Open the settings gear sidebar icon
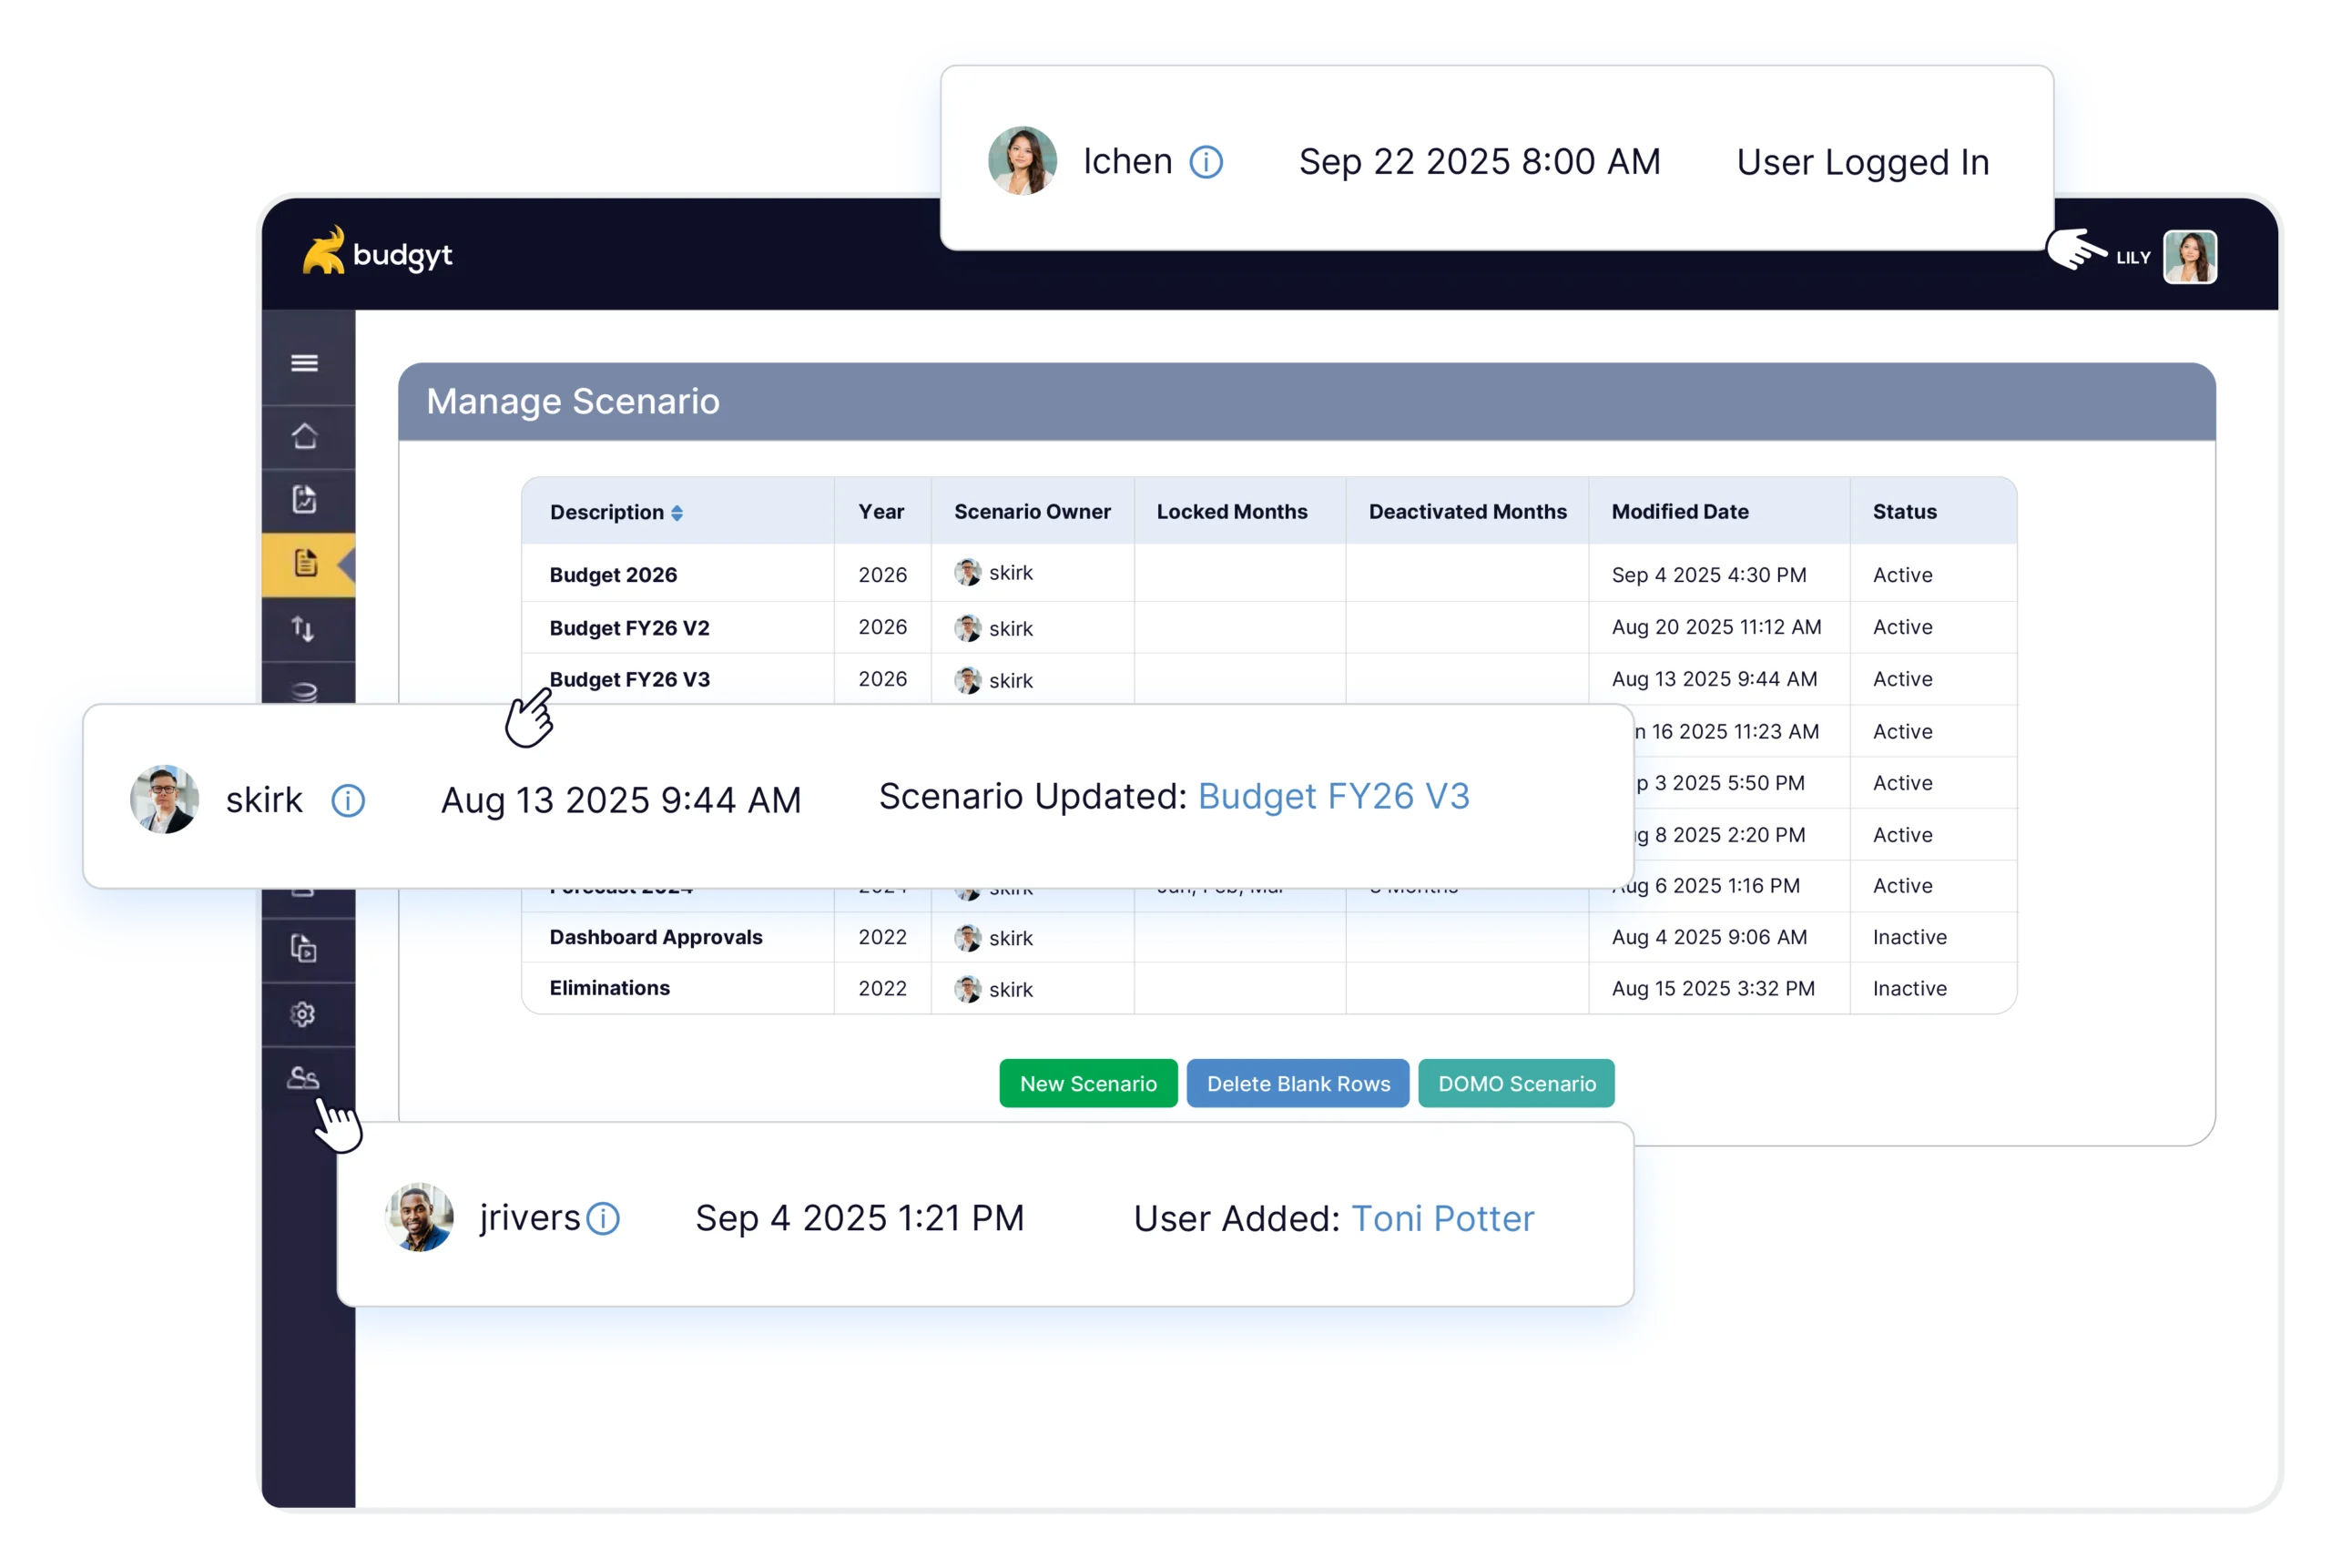 click(303, 1014)
